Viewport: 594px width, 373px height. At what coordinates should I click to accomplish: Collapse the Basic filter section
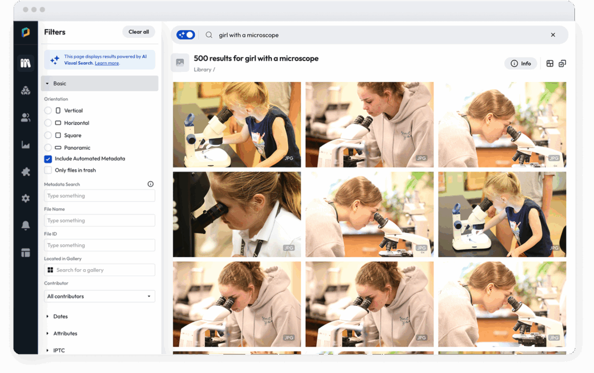(x=100, y=83)
